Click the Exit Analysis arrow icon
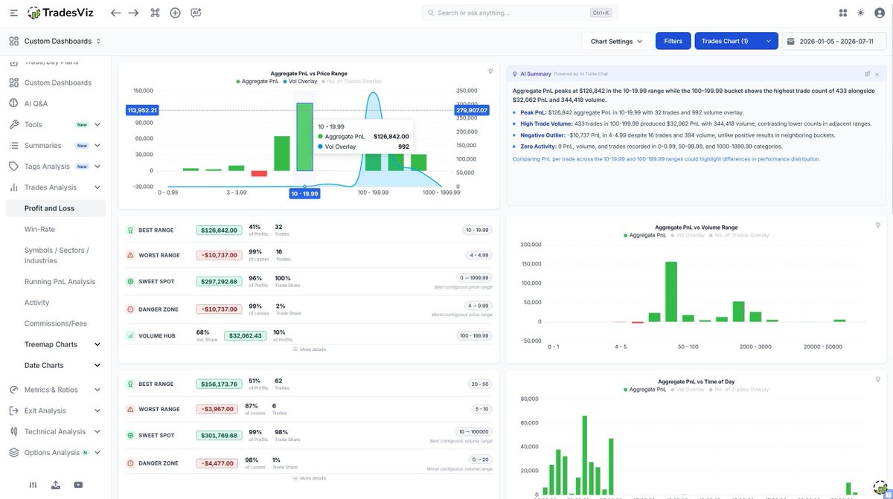Screen dimensions: 893x499 13,411
